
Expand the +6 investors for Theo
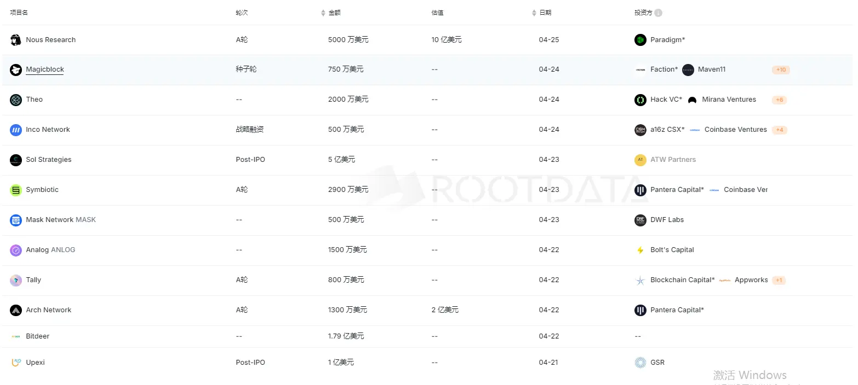[779, 100]
